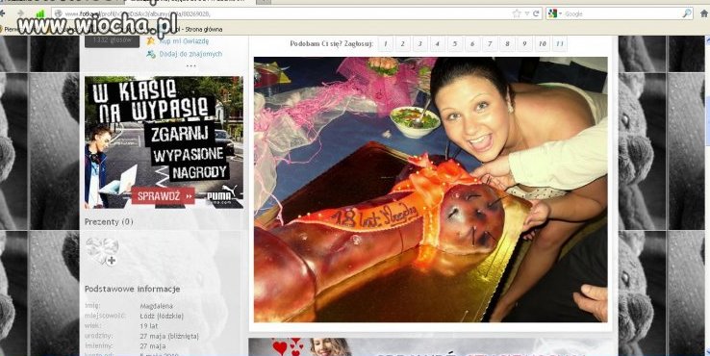This screenshot has width=710, height=356.
Task: Vote 7 for the photo
Action: [490, 44]
